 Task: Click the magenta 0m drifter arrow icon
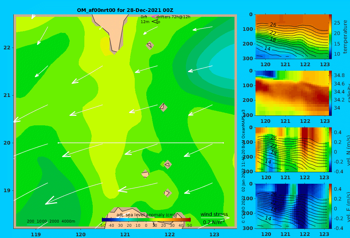point(154,16)
